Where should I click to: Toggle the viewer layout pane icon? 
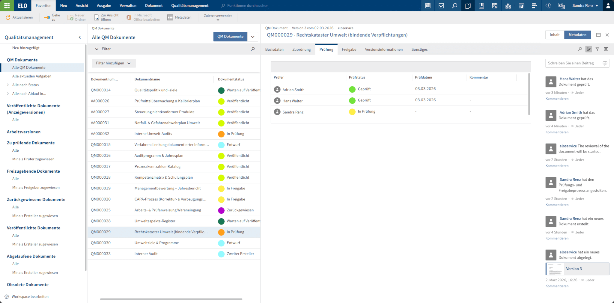(x=598, y=35)
